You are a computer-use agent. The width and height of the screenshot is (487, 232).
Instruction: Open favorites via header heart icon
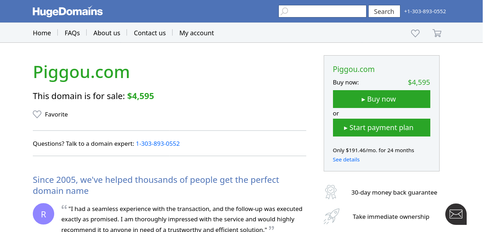(415, 33)
